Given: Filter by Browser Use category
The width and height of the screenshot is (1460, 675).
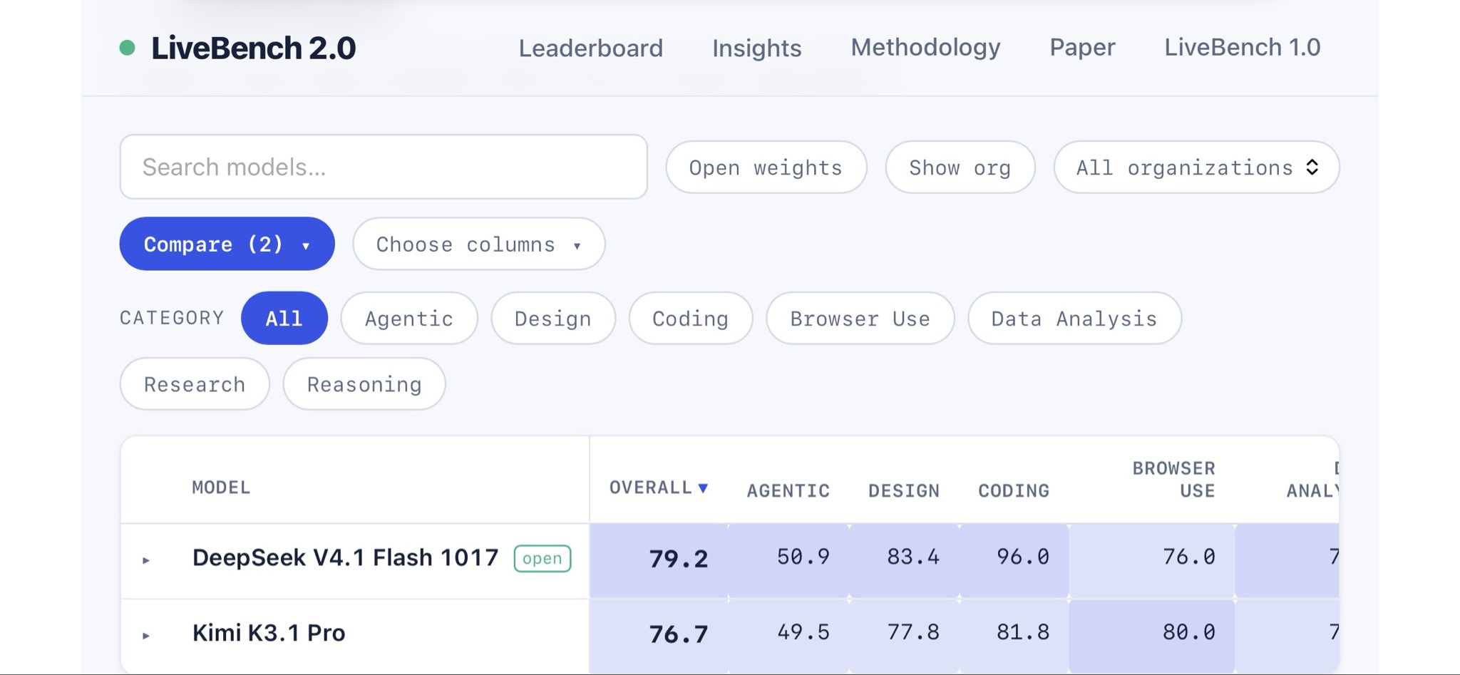Looking at the screenshot, I should (860, 318).
